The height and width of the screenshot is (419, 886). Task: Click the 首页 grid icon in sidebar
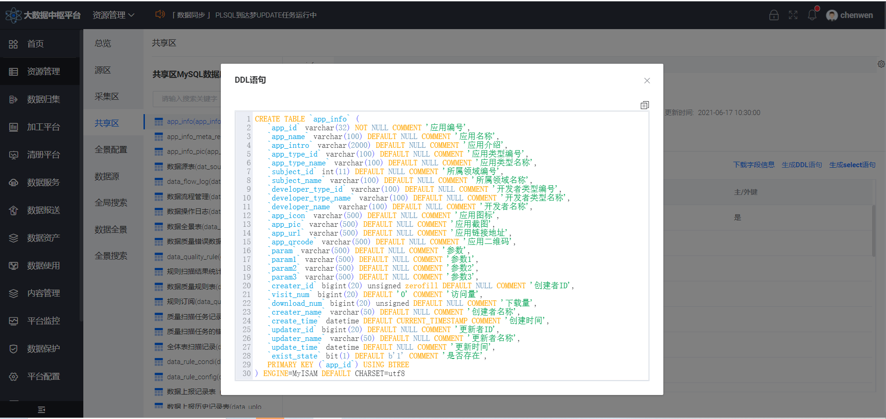coord(13,44)
